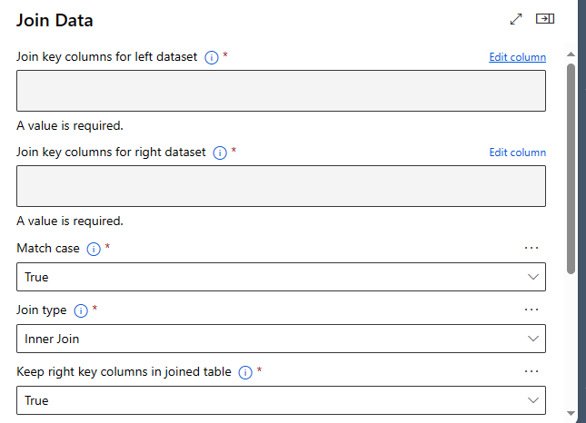The height and width of the screenshot is (423, 586).
Task: Click the vertical scrollbar thumb
Action: (x=571, y=168)
